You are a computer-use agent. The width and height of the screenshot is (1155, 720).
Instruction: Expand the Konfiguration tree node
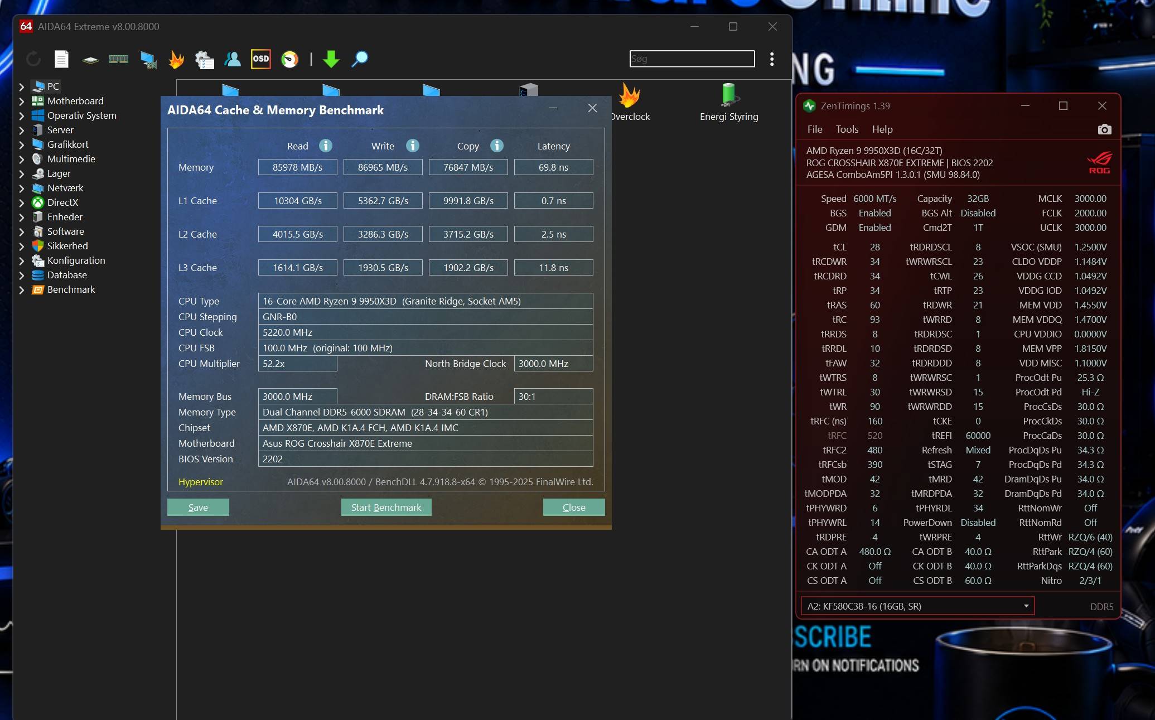[21, 260]
